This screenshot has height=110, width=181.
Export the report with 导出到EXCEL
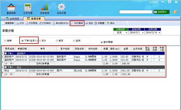[x=60, y=23]
